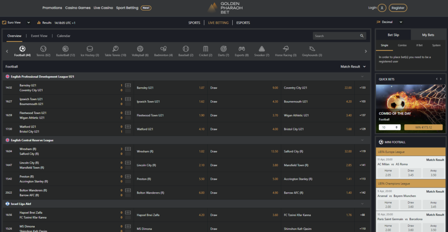448x232 pixels.
Task: Click the WIN €173.12 combo button
Action: pyautogui.click(x=423, y=127)
